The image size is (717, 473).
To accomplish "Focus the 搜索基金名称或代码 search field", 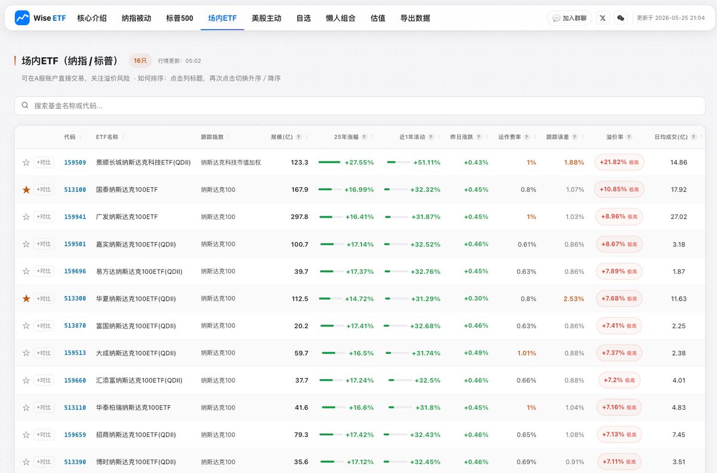I will (x=360, y=105).
